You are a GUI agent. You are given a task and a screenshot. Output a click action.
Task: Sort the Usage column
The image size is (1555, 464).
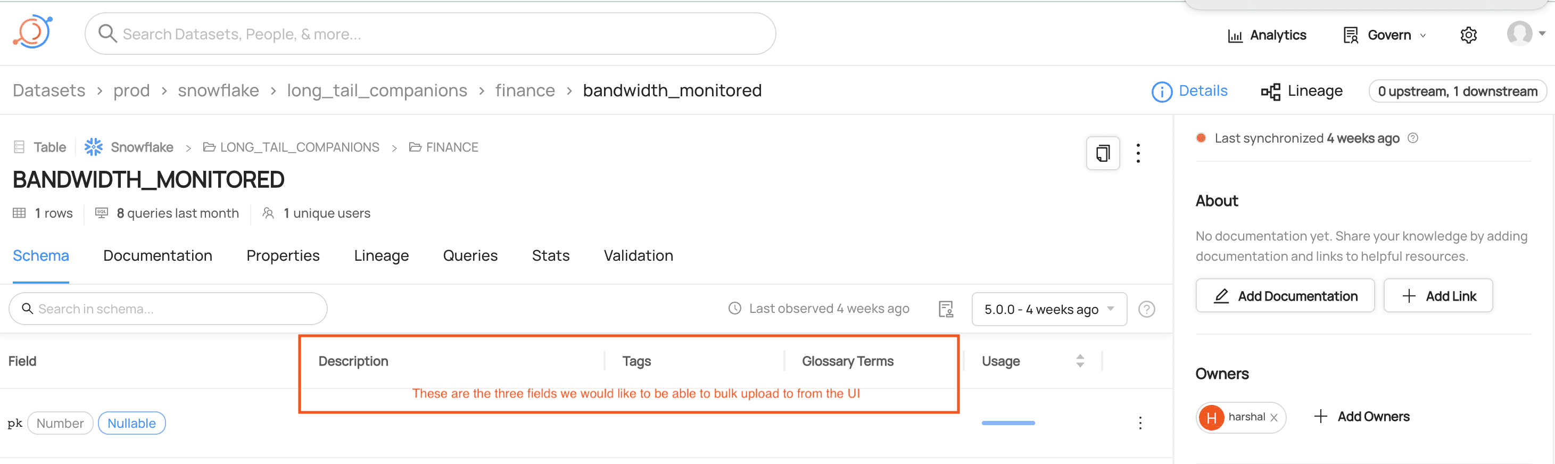pos(1079,361)
